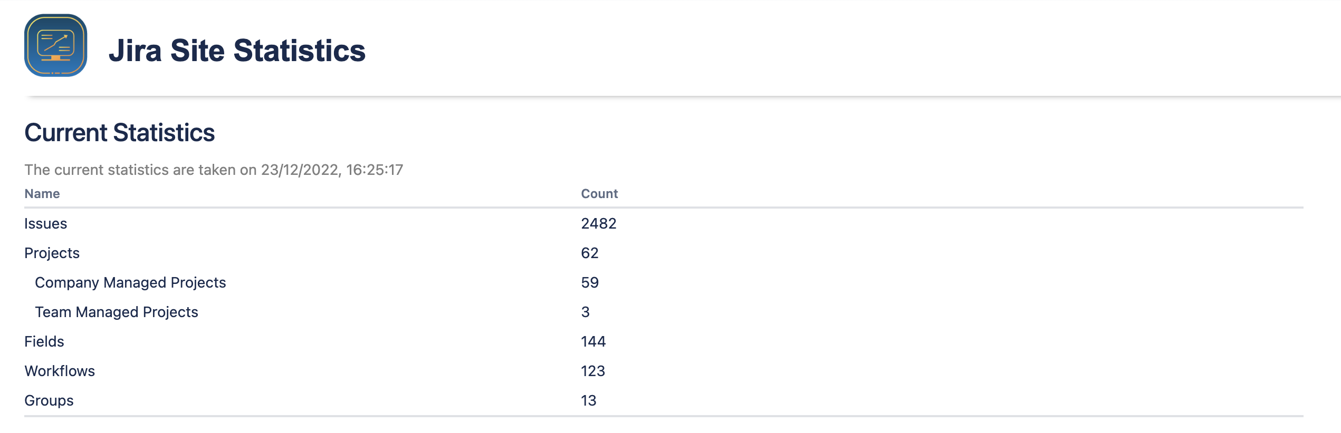
Task: Click the statistics timestamp text
Action: coord(214,170)
